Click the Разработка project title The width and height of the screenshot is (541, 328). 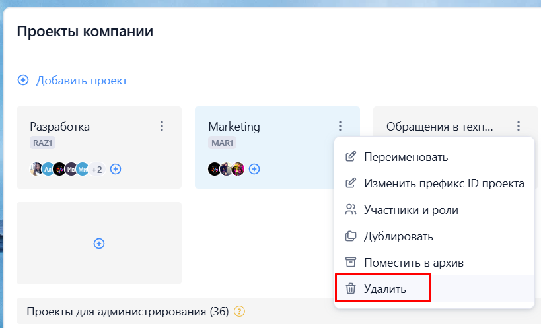coord(59,127)
